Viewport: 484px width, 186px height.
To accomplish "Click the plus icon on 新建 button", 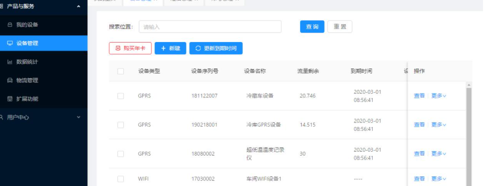I will 163,48.
